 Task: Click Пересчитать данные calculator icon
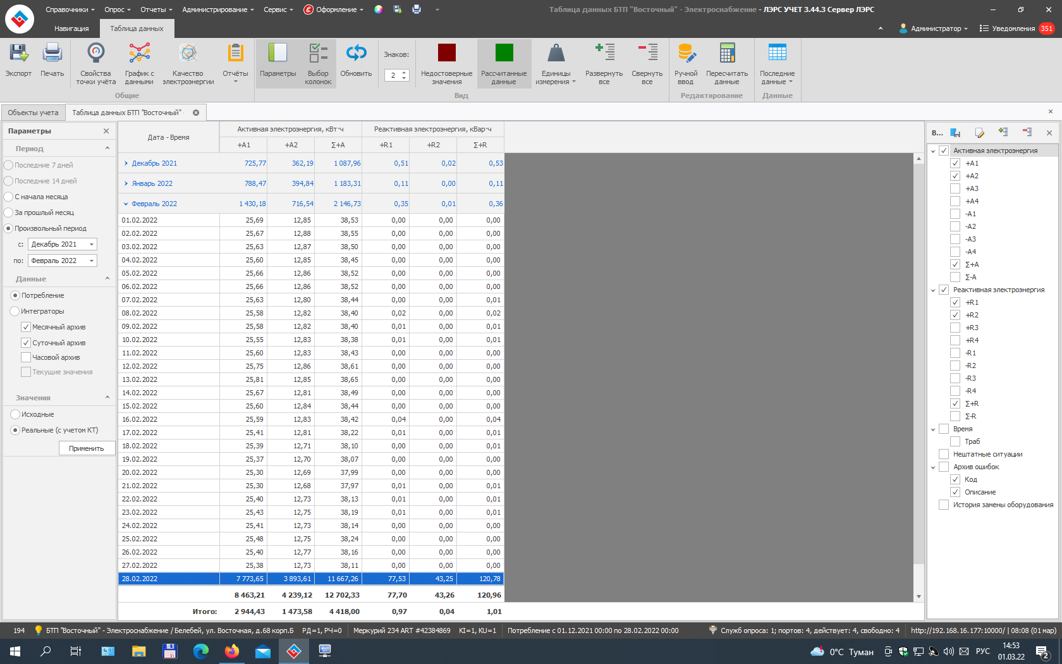727,53
